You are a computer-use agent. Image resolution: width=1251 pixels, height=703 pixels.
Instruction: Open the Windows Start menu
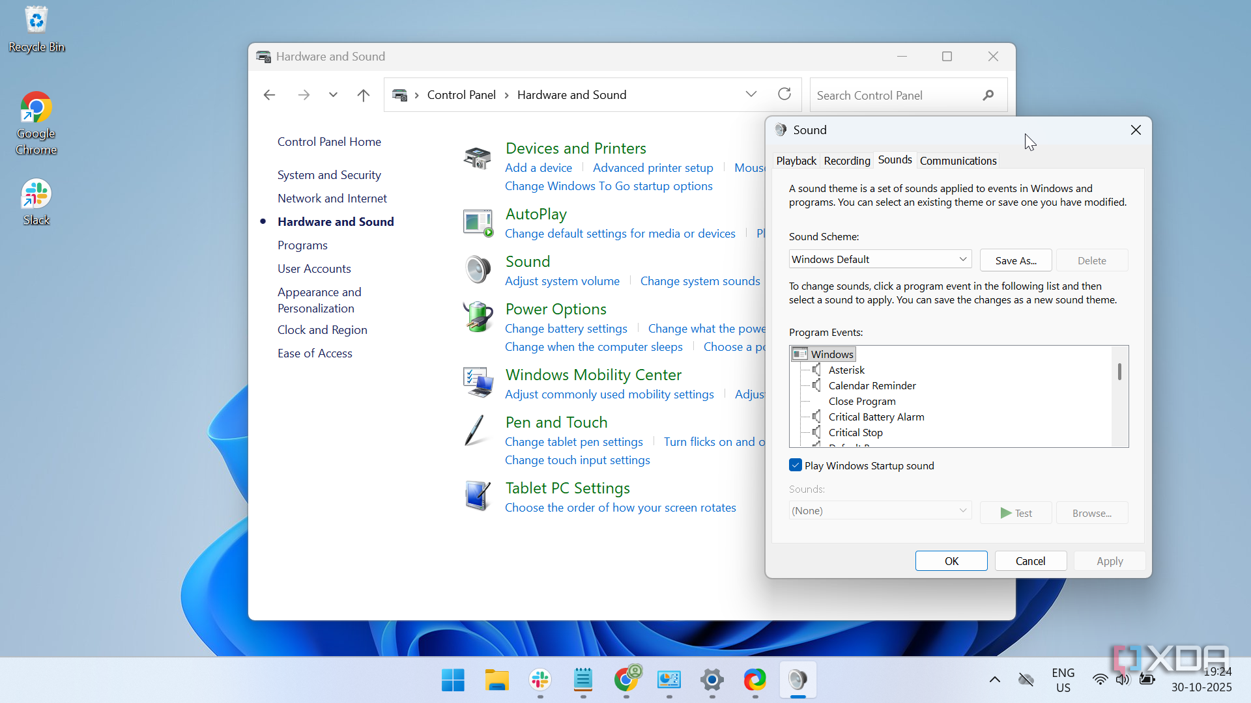453,680
